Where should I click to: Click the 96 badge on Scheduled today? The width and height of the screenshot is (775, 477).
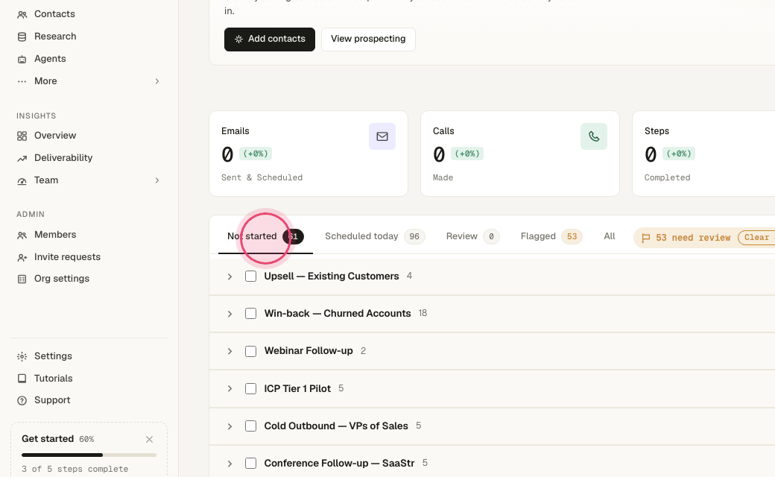point(414,237)
